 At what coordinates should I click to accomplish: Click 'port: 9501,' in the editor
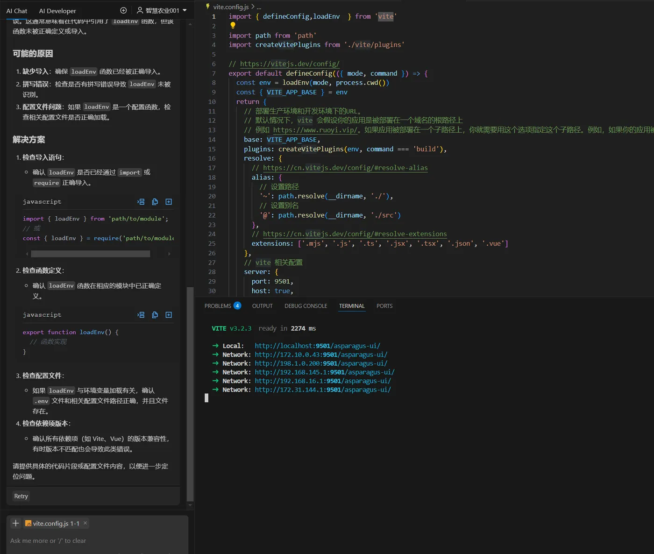(272, 281)
